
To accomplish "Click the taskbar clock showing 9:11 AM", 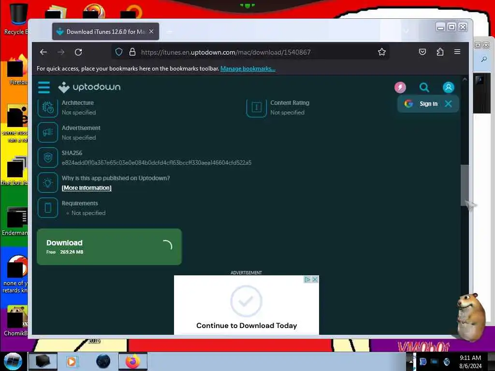I will point(470,362).
